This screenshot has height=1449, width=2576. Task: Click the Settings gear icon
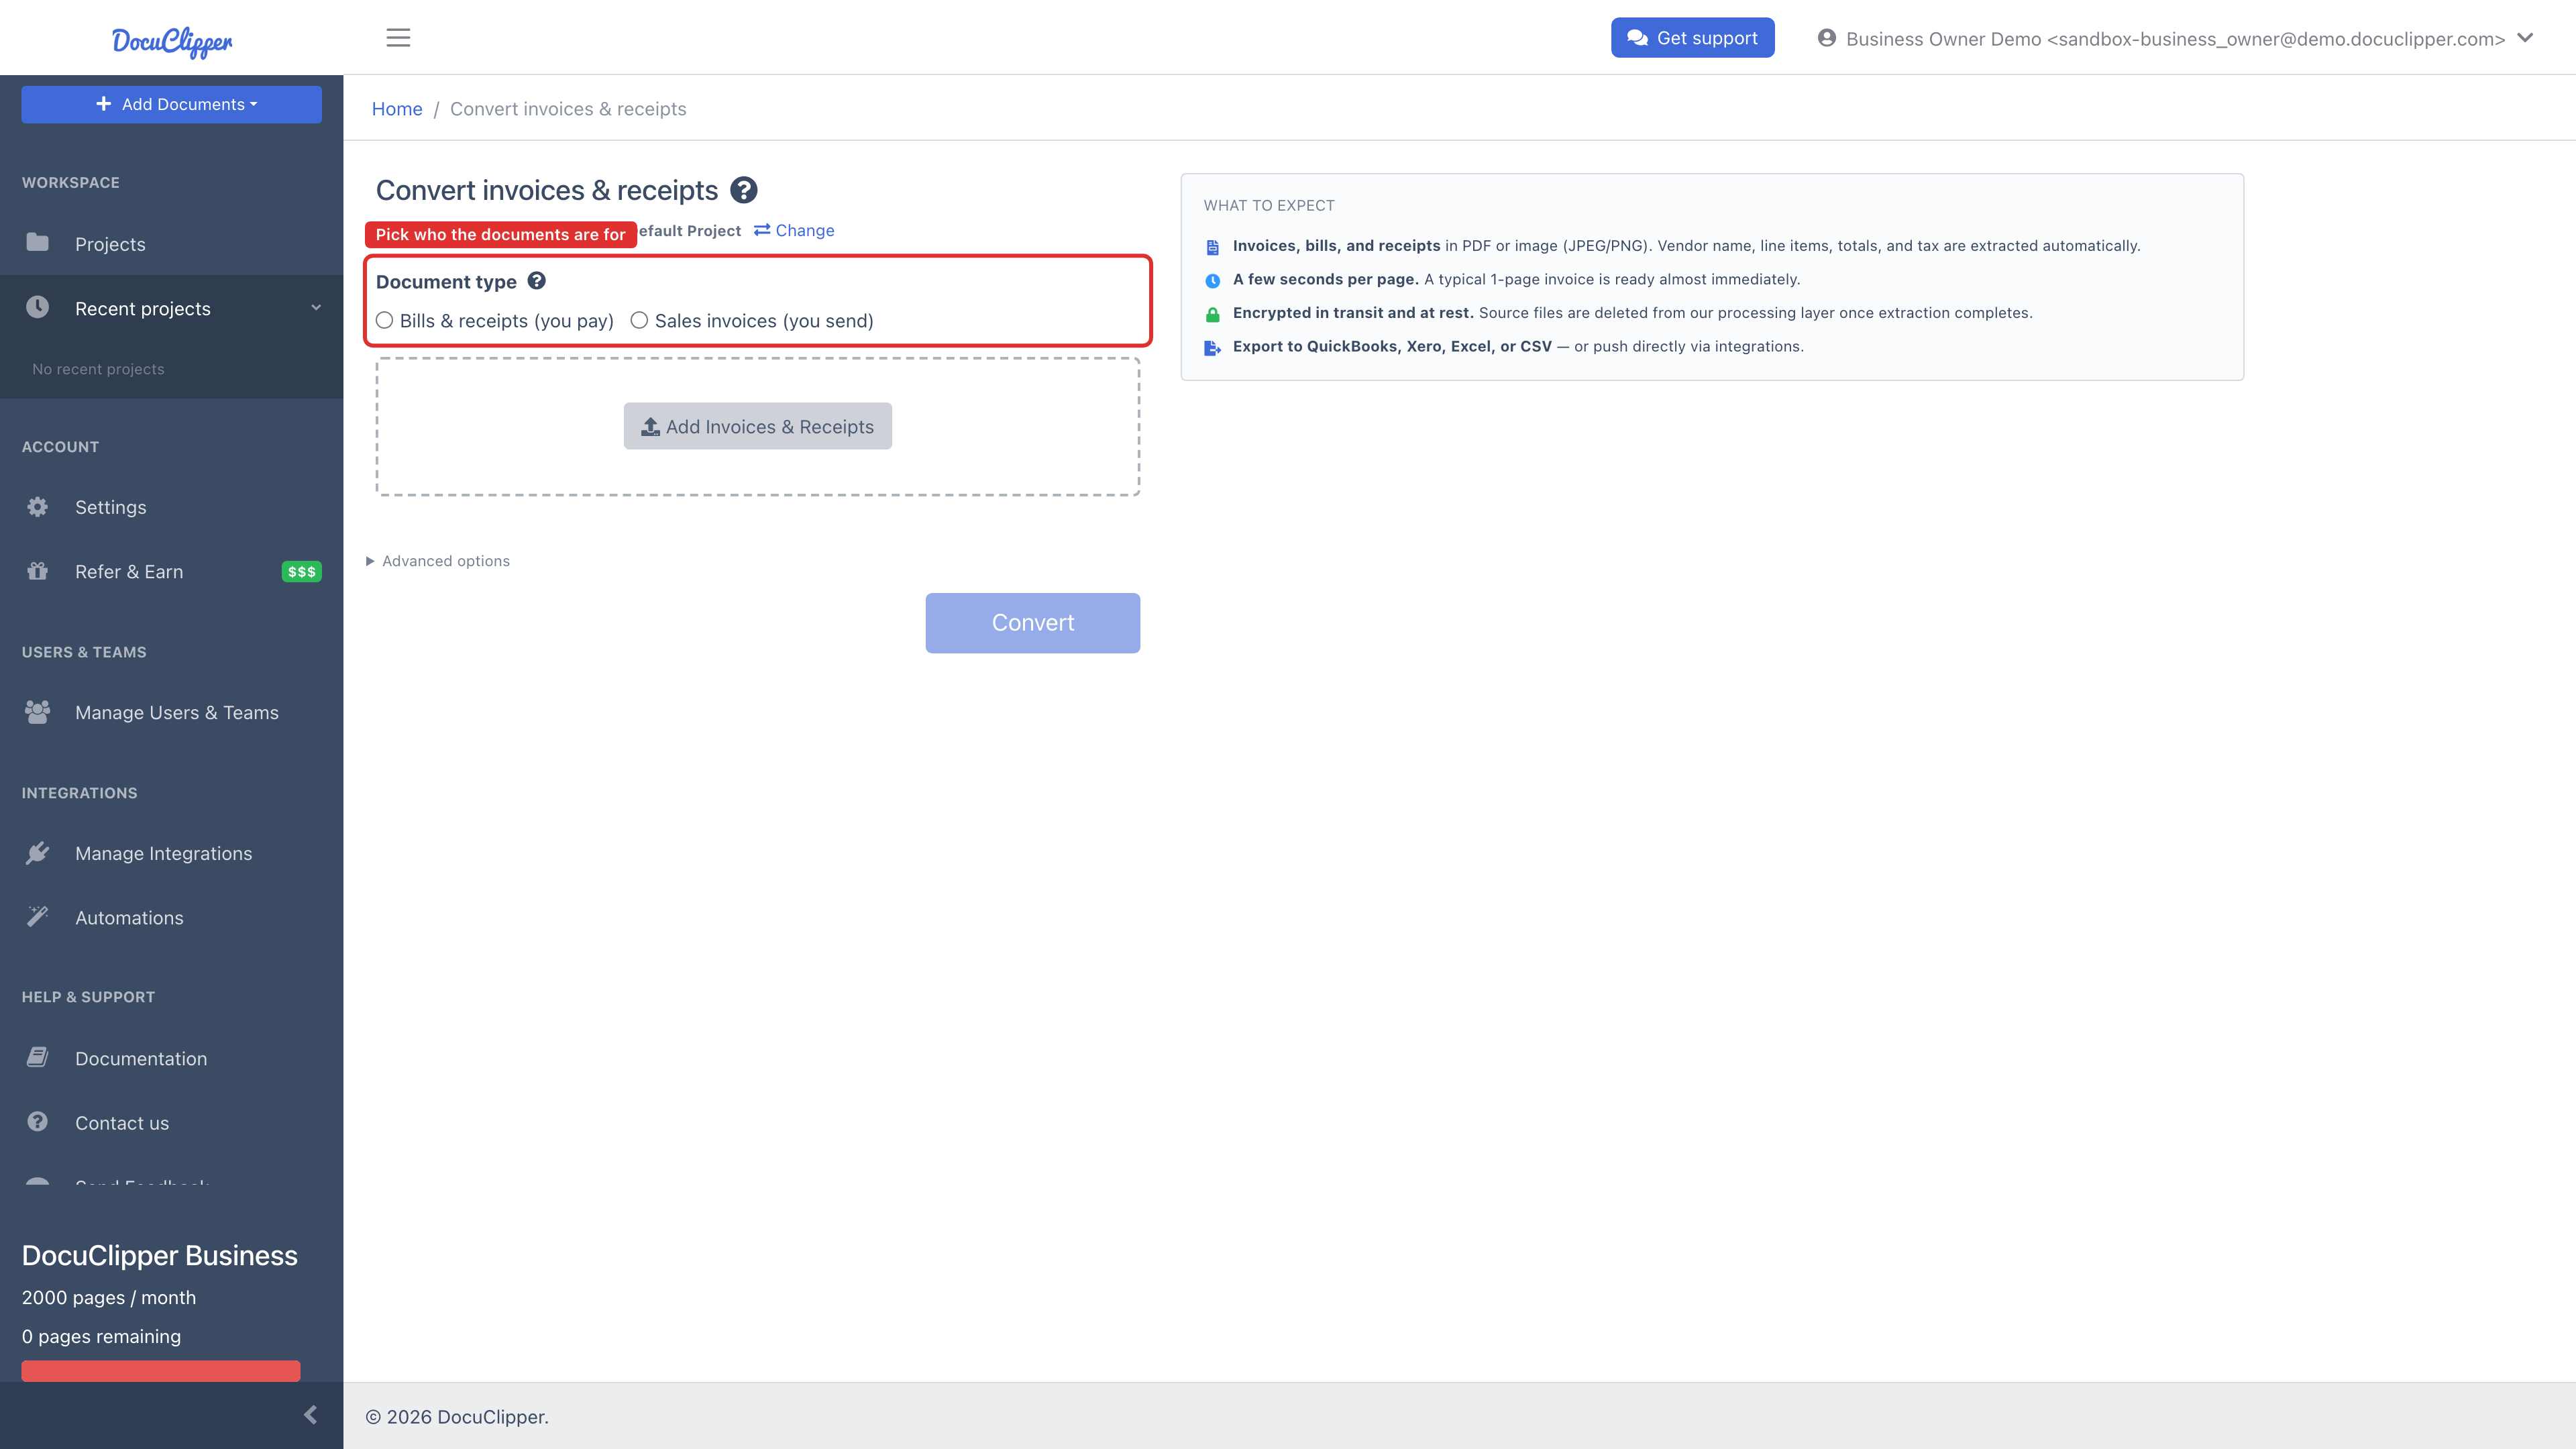coord(38,507)
